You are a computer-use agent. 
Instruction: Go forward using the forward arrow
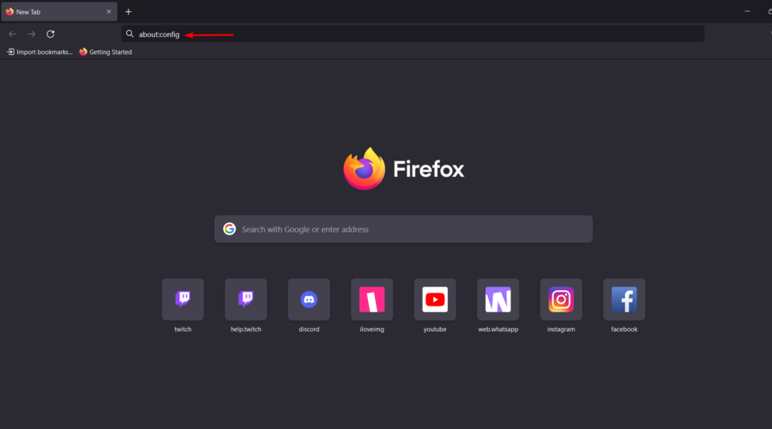32,34
